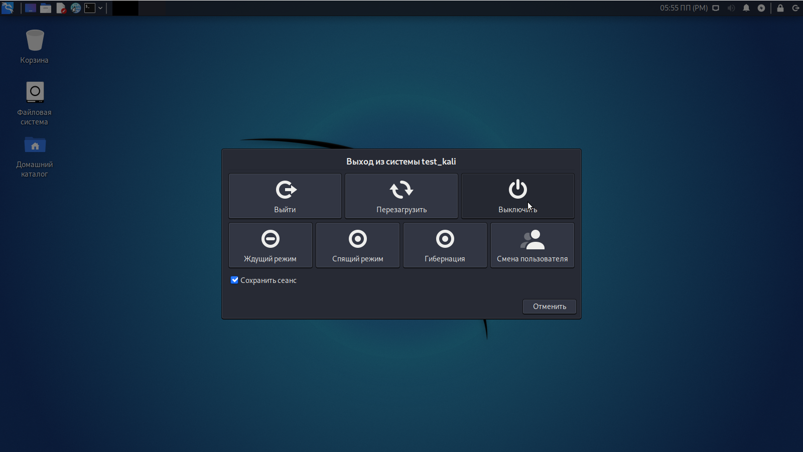Open the file manager from the taskbar
The height and width of the screenshot is (452, 803).
[46, 8]
